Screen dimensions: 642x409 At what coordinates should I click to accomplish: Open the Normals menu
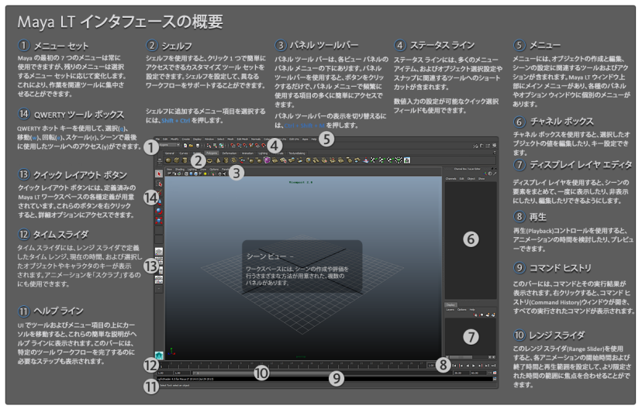coord(256,139)
